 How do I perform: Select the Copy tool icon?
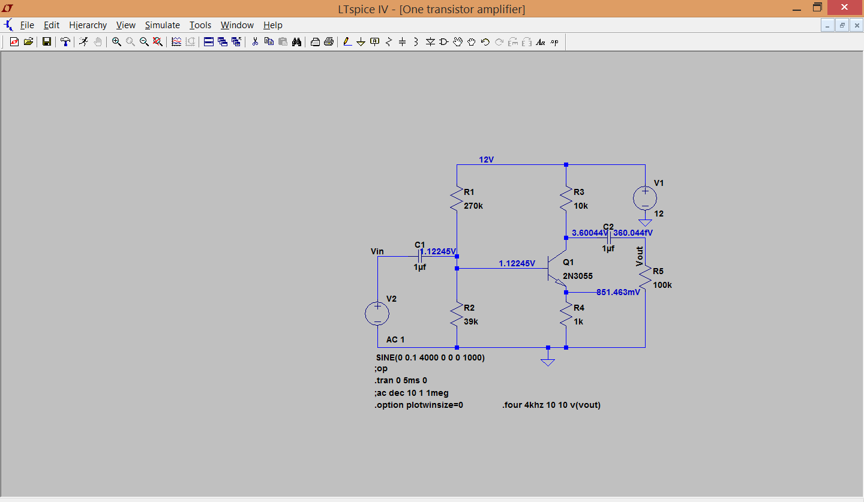pyautogui.click(x=269, y=41)
